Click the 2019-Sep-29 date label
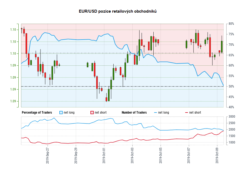 coord(76,156)
